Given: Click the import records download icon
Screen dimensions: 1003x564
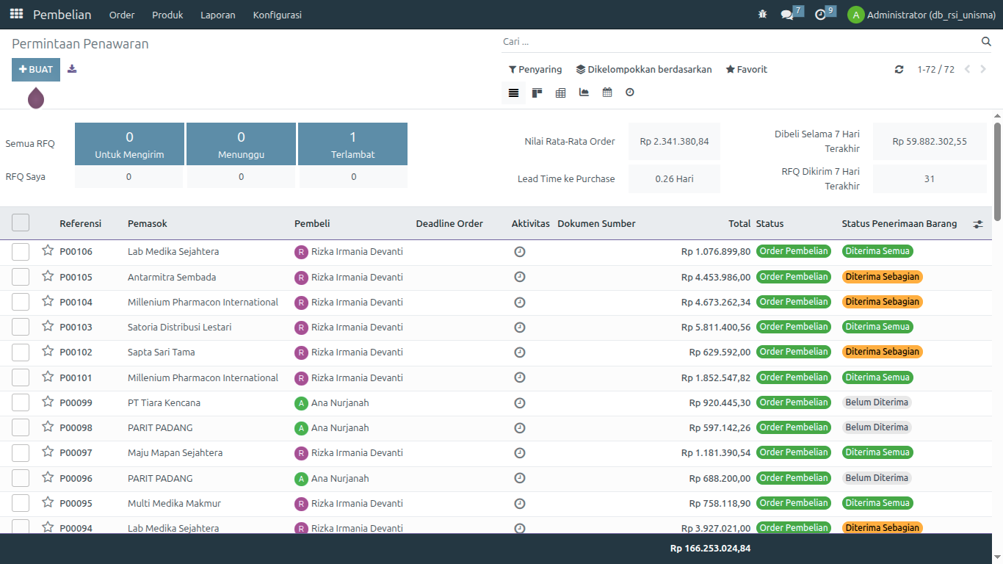Looking at the screenshot, I should (x=72, y=69).
